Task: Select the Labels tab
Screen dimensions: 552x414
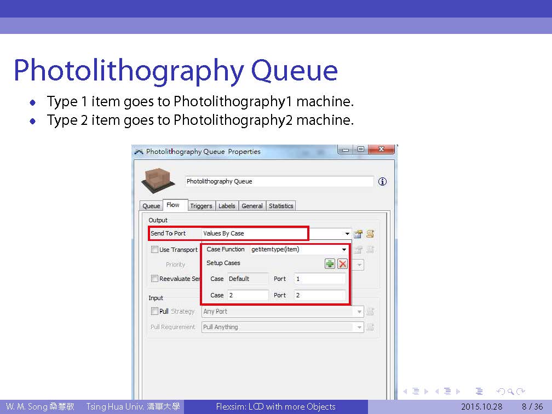Action: [227, 206]
